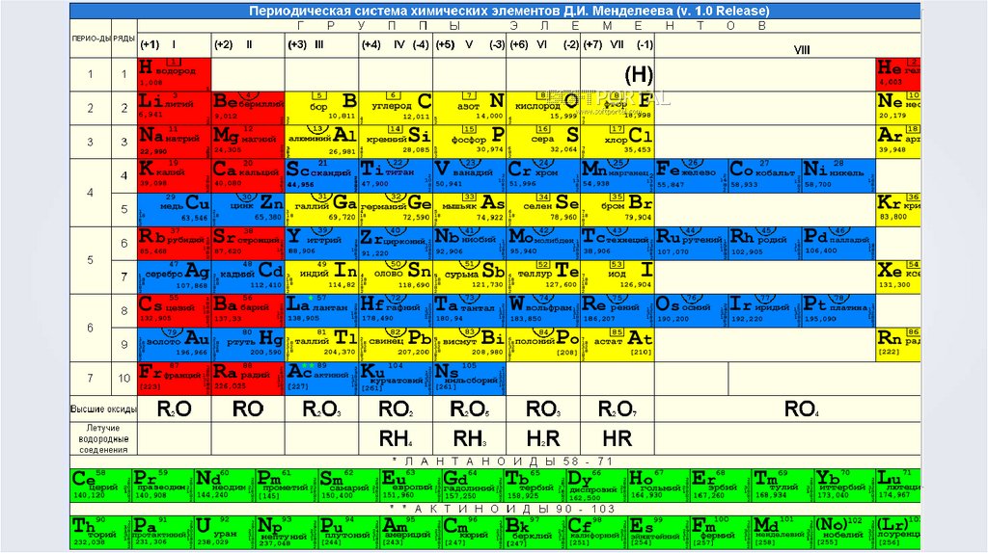Choose the Copper (медь Cu) cell

point(175,209)
